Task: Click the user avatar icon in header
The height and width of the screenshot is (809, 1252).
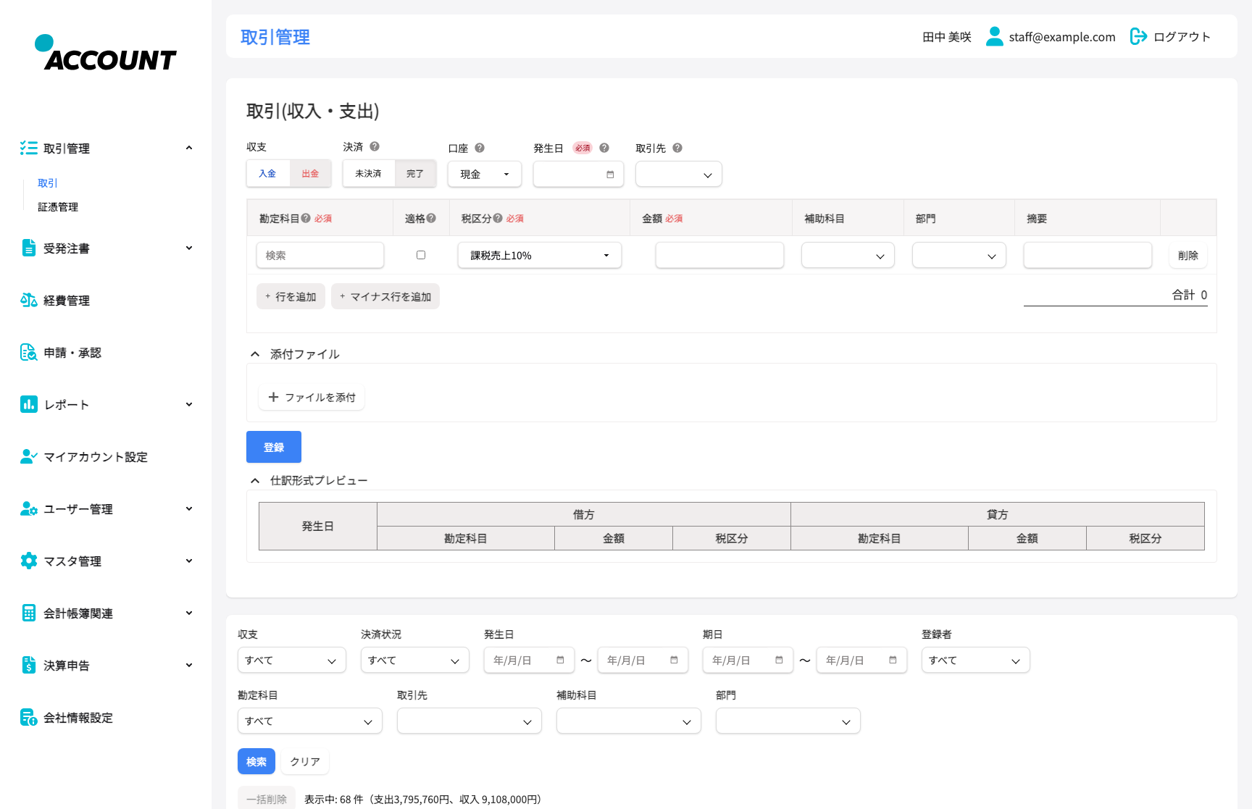Action: pos(995,36)
